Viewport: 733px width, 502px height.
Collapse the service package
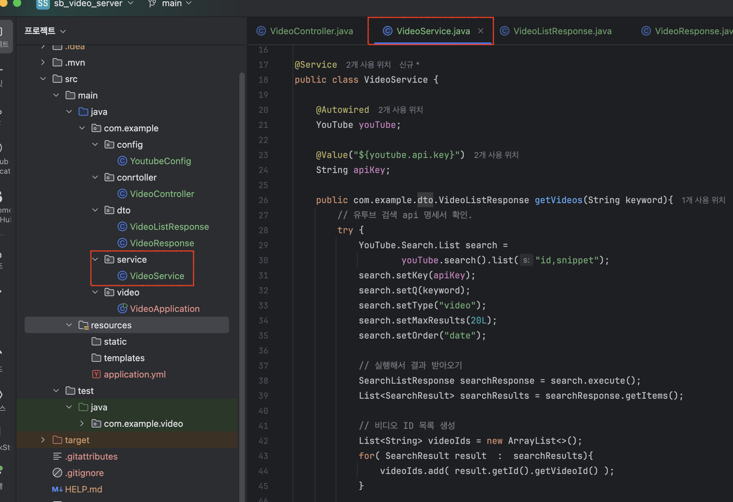pos(95,260)
